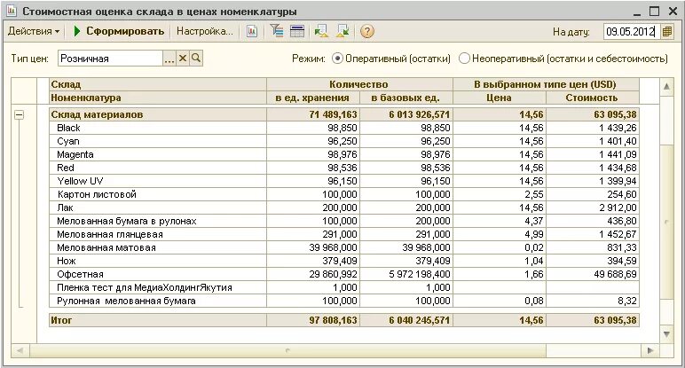
Task: Click Сформировать to generate the report
Action: (119, 31)
